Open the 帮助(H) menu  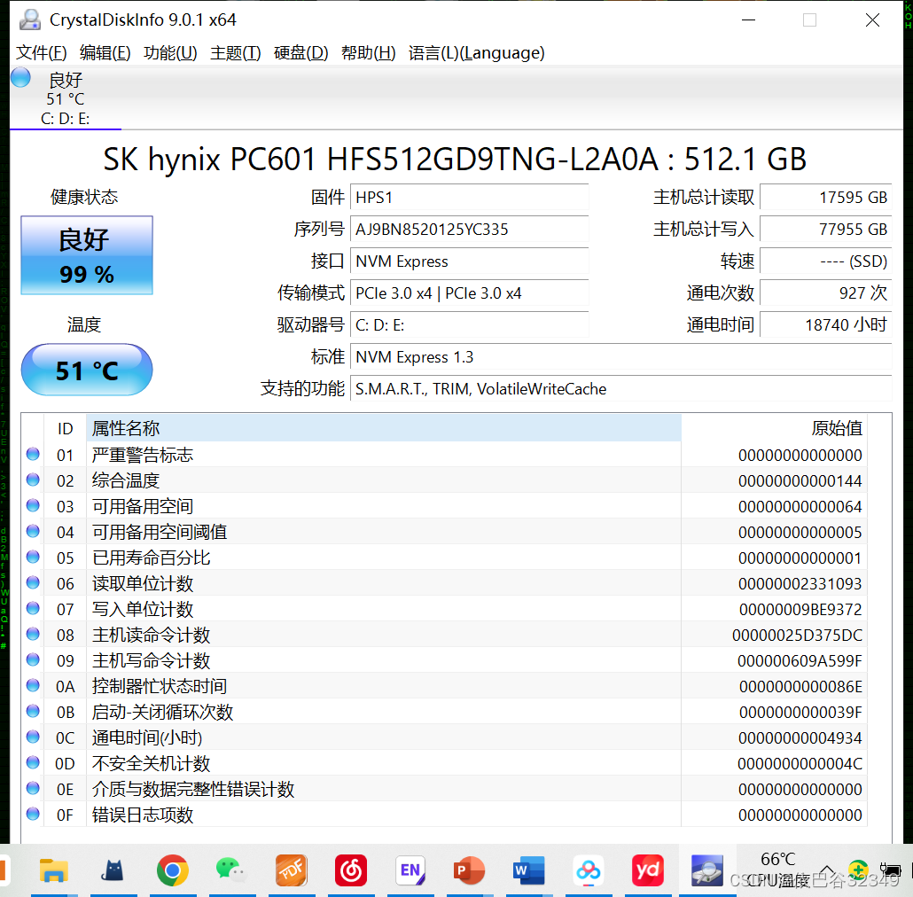click(x=368, y=53)
